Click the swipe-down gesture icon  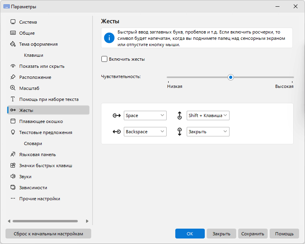180,132
